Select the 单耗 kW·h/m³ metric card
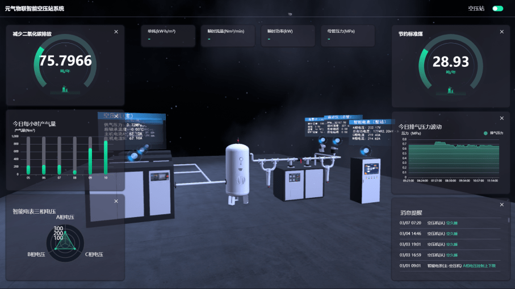The width and height of the screenshot is (515, 289). pyautogui.click(x=169, y=35)
